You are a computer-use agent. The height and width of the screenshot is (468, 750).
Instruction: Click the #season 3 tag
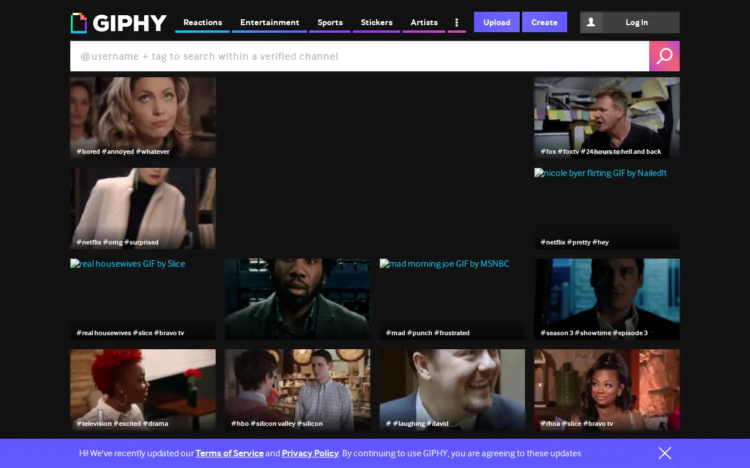pyautogui.click(x=557, y=333)
